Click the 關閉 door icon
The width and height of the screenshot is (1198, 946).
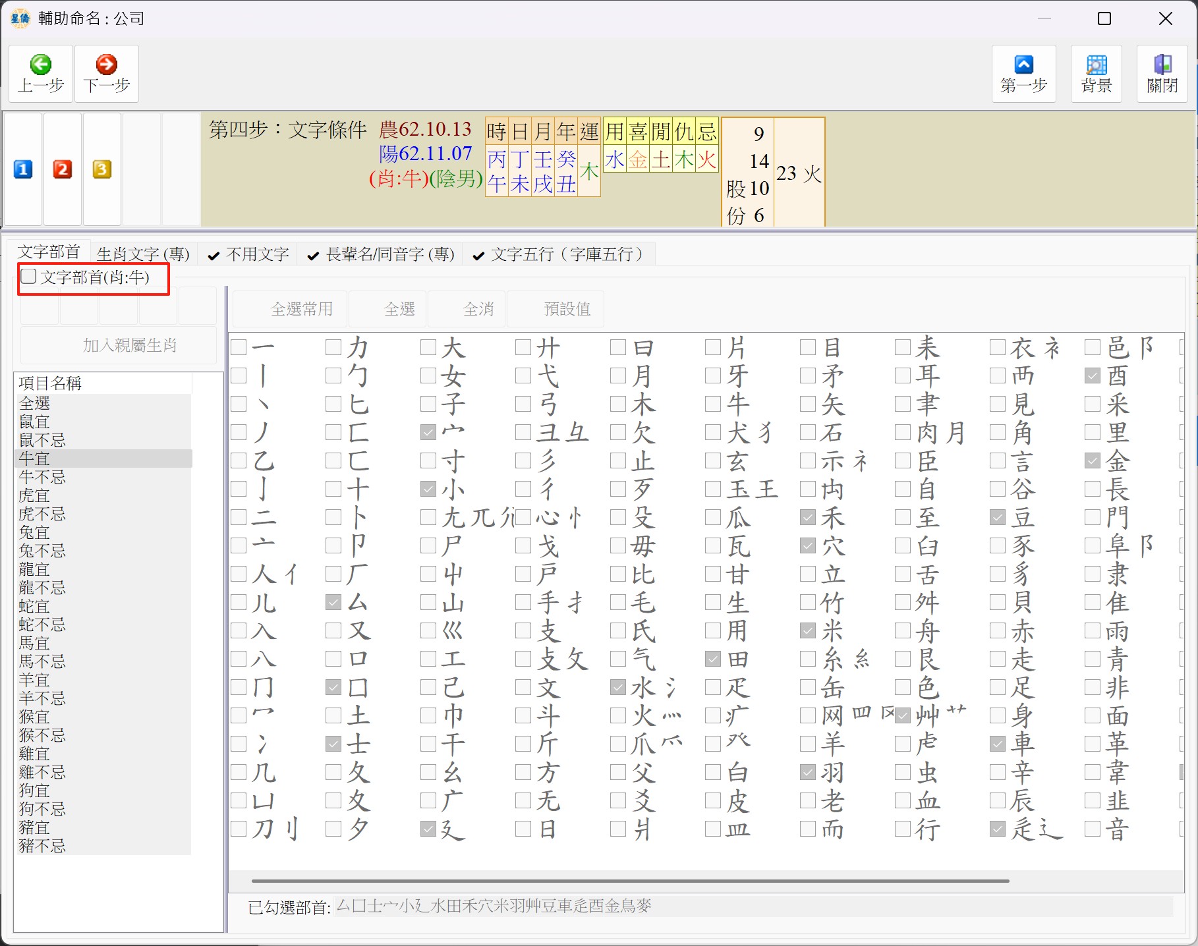click(x=1162, y=65)
